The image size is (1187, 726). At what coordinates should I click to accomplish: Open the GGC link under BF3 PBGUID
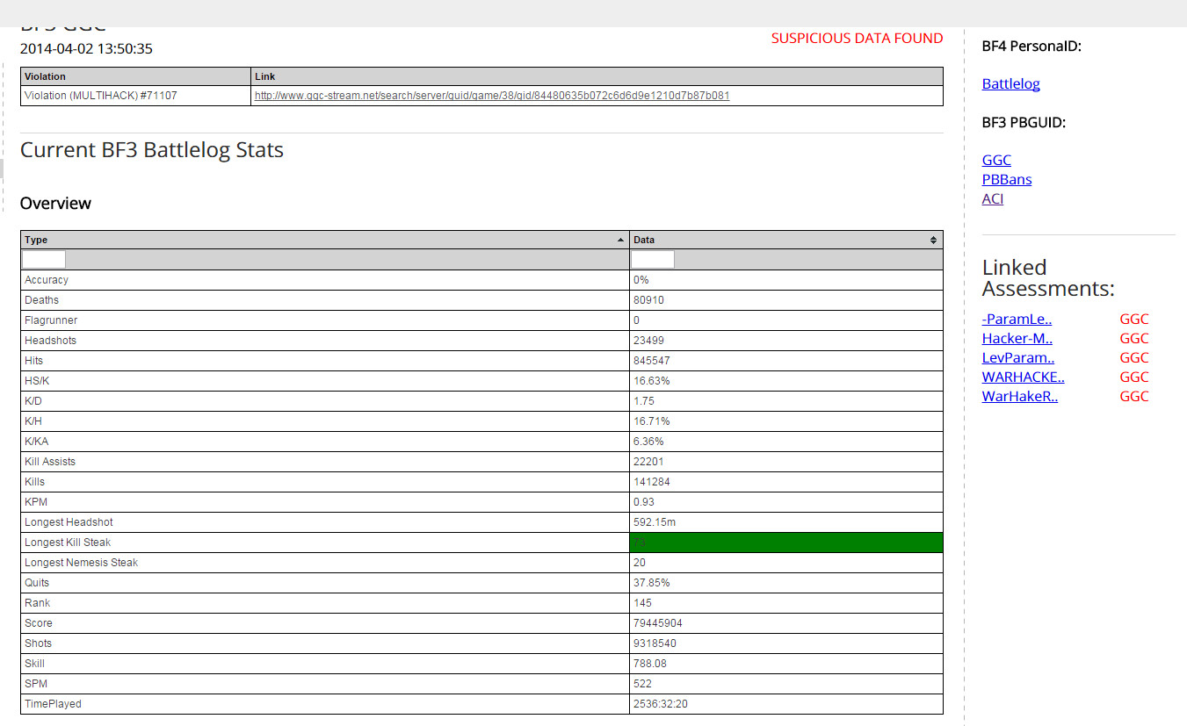996,160
